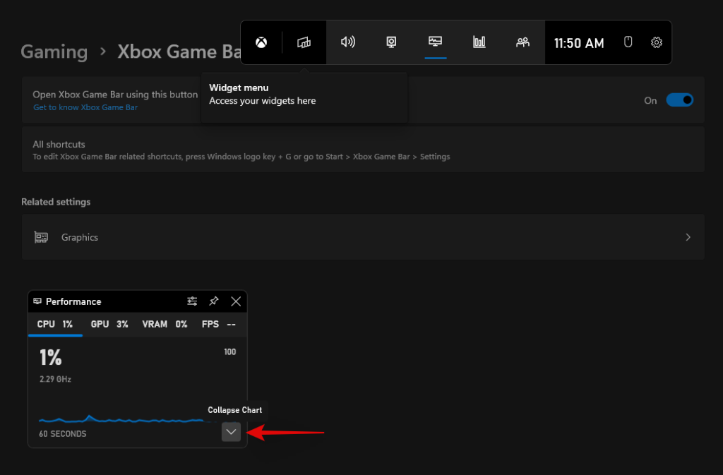Go back to Gaming breadcrumb
Image resolution: width=723 pixels, height=475 pixels.
54,52
